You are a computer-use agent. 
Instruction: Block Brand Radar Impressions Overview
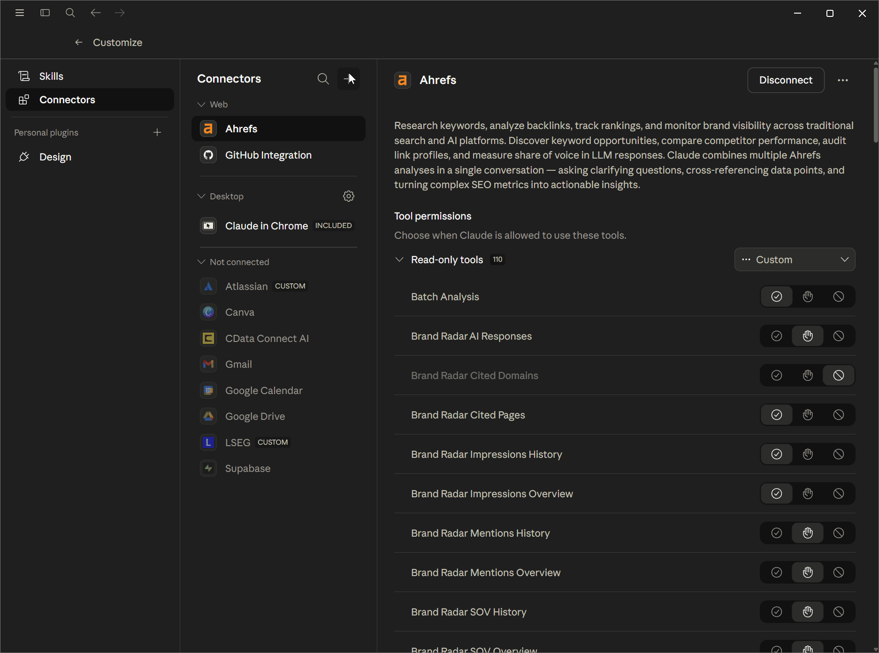(x=839, y=494)
